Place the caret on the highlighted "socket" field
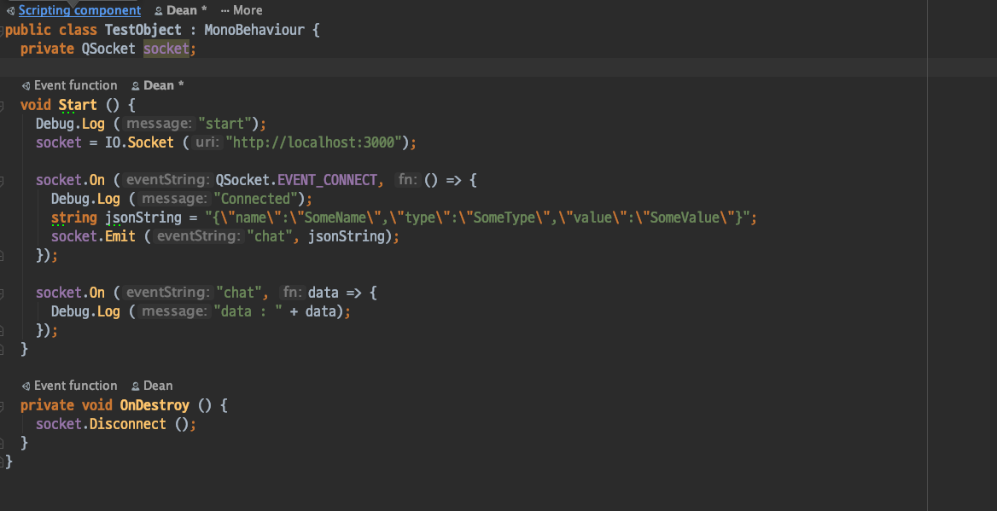Image resolution: width=997 pixels, height=511 pixels. point(167,49)
